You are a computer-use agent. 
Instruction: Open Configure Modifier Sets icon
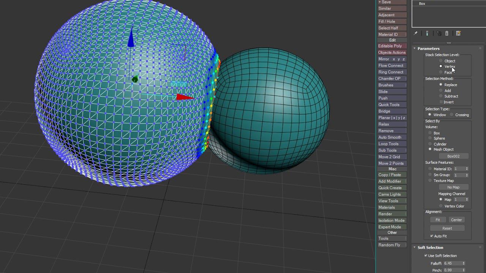(x=458, y=33)
